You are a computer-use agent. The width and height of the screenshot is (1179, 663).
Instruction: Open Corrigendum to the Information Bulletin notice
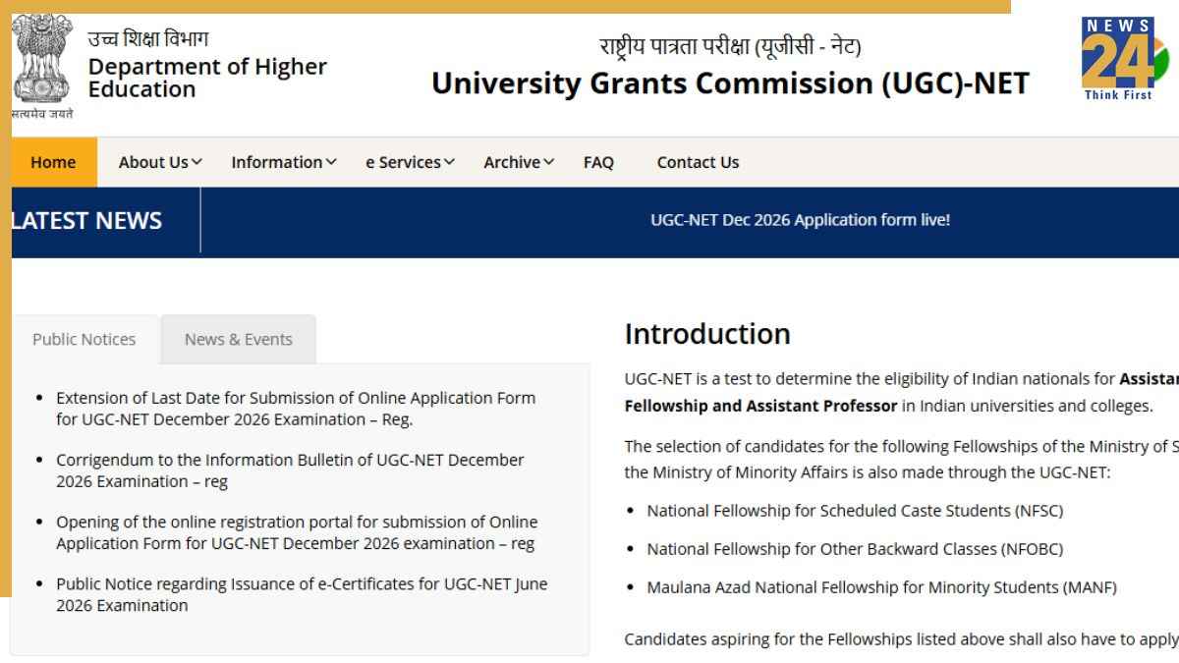coord(290,470)
